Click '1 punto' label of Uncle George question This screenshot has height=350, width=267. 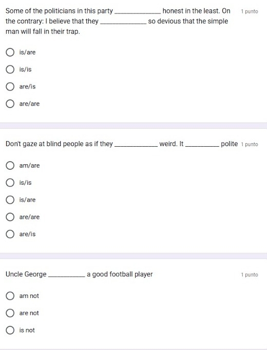(250, 275)
